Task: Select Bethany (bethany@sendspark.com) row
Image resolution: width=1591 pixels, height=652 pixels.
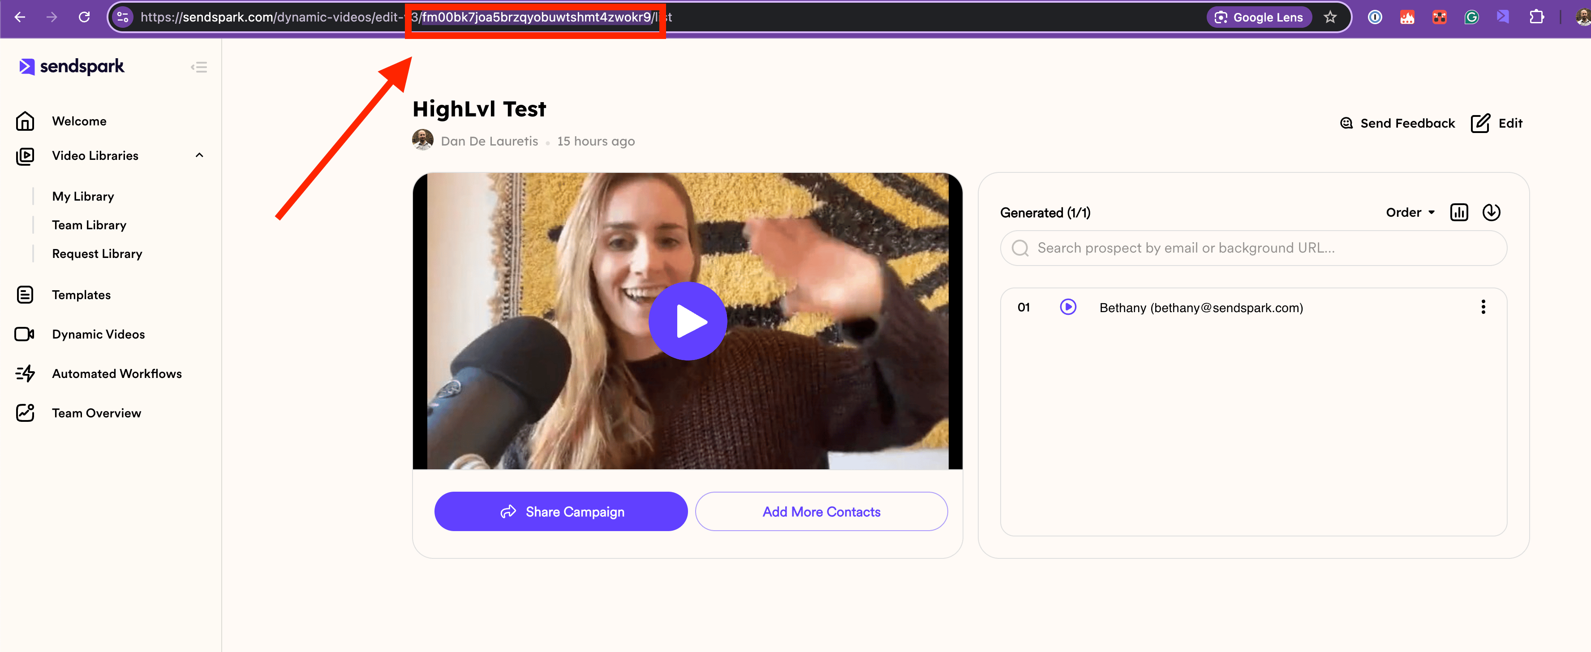Action: (x=1253, y=308)
